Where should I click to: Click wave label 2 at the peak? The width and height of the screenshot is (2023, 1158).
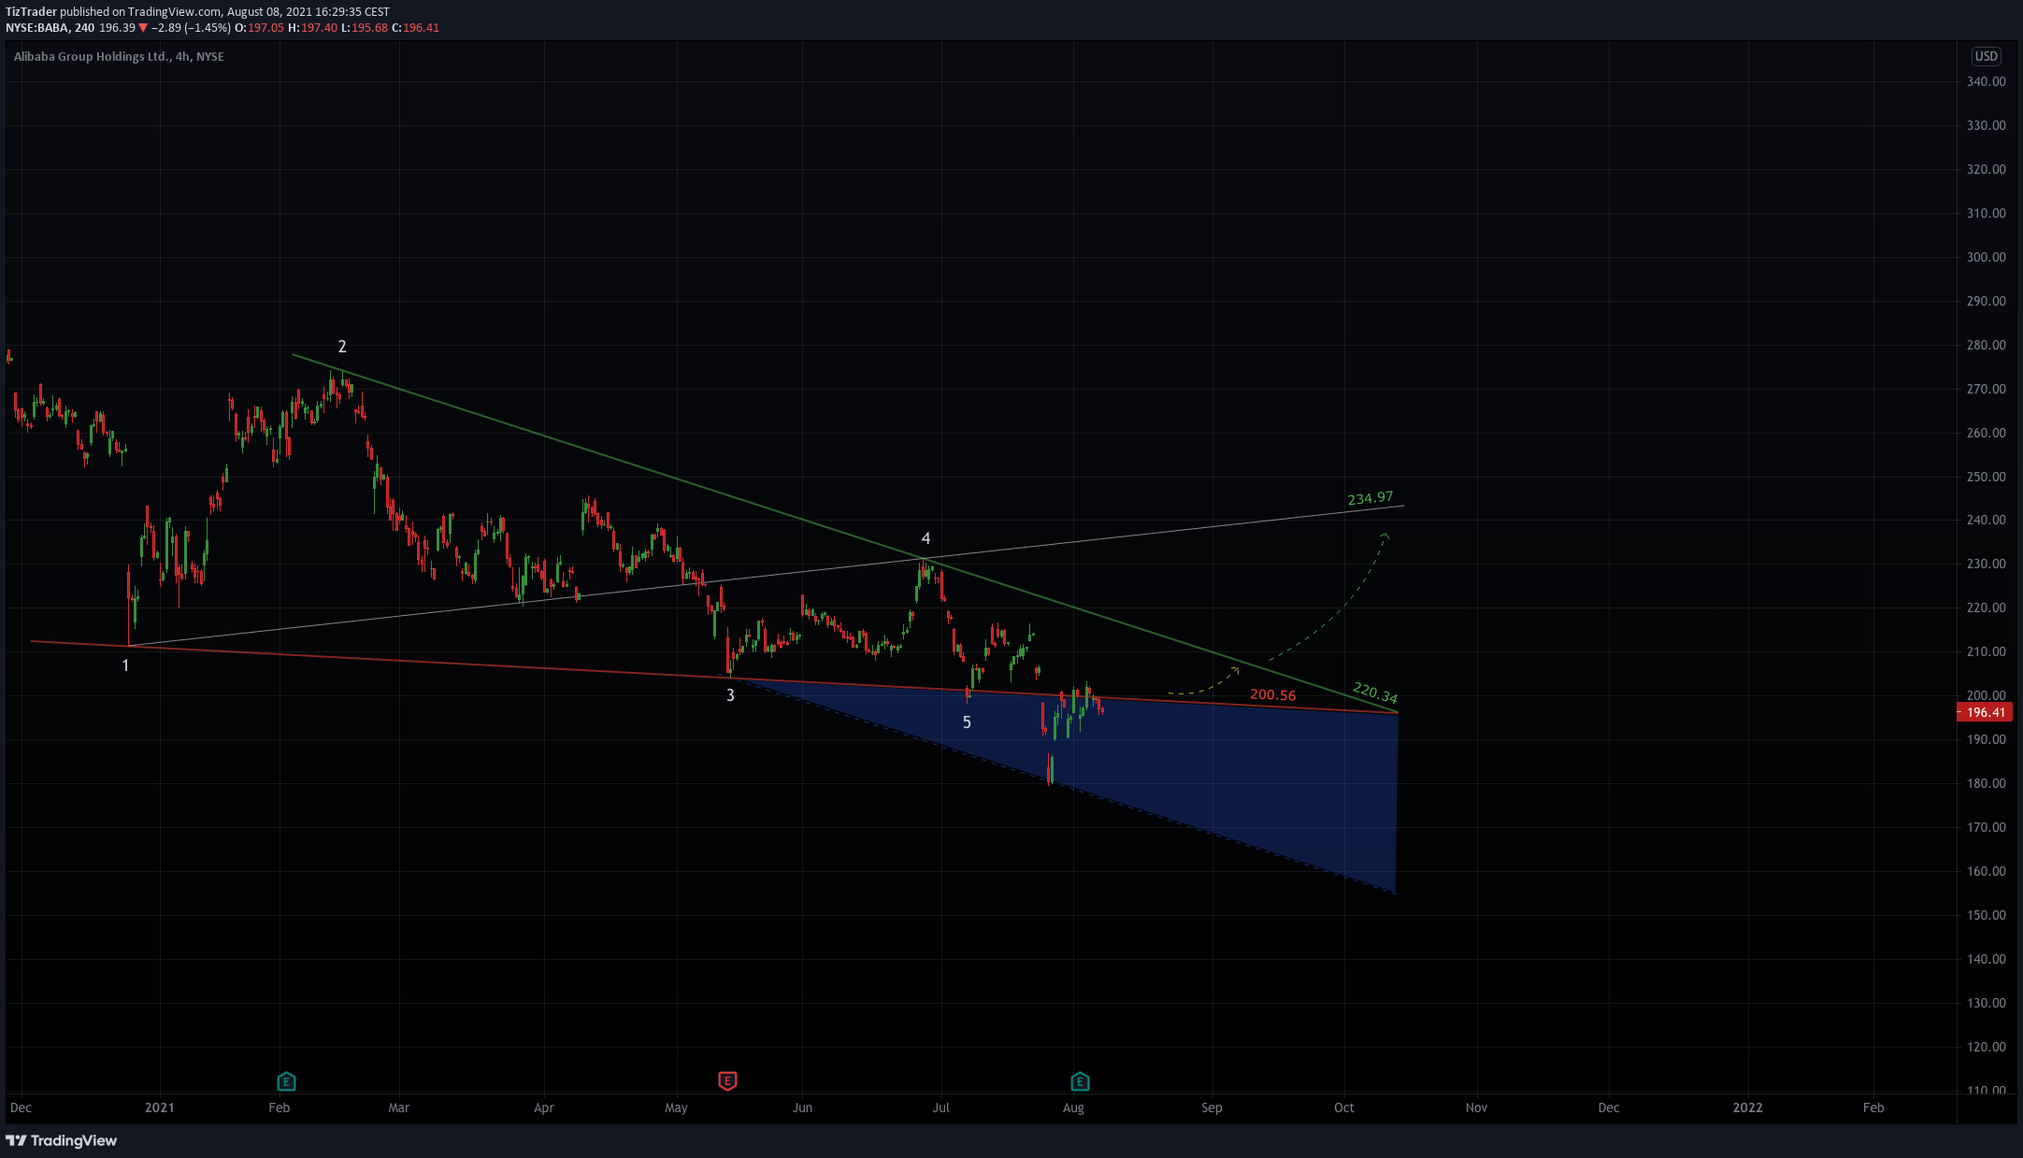342,347
